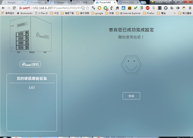
Task: Click the film strip extension icon
Action: (160, 8)
